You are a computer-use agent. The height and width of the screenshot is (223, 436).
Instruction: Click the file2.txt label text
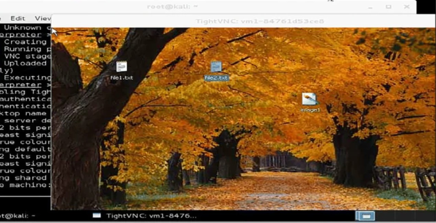point(216,78)
